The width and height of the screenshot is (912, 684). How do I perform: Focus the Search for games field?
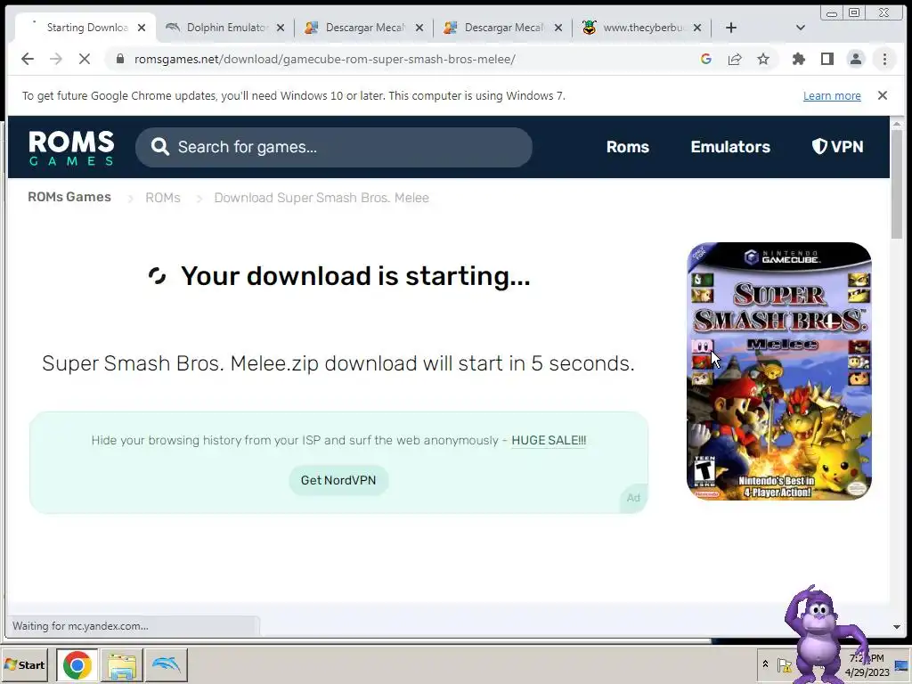334,147
